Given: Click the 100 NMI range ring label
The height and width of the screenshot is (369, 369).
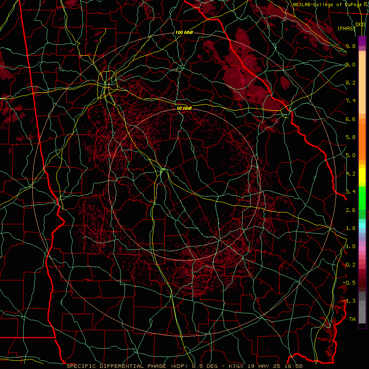Looking at the screenshot, I should pos(184,32).
